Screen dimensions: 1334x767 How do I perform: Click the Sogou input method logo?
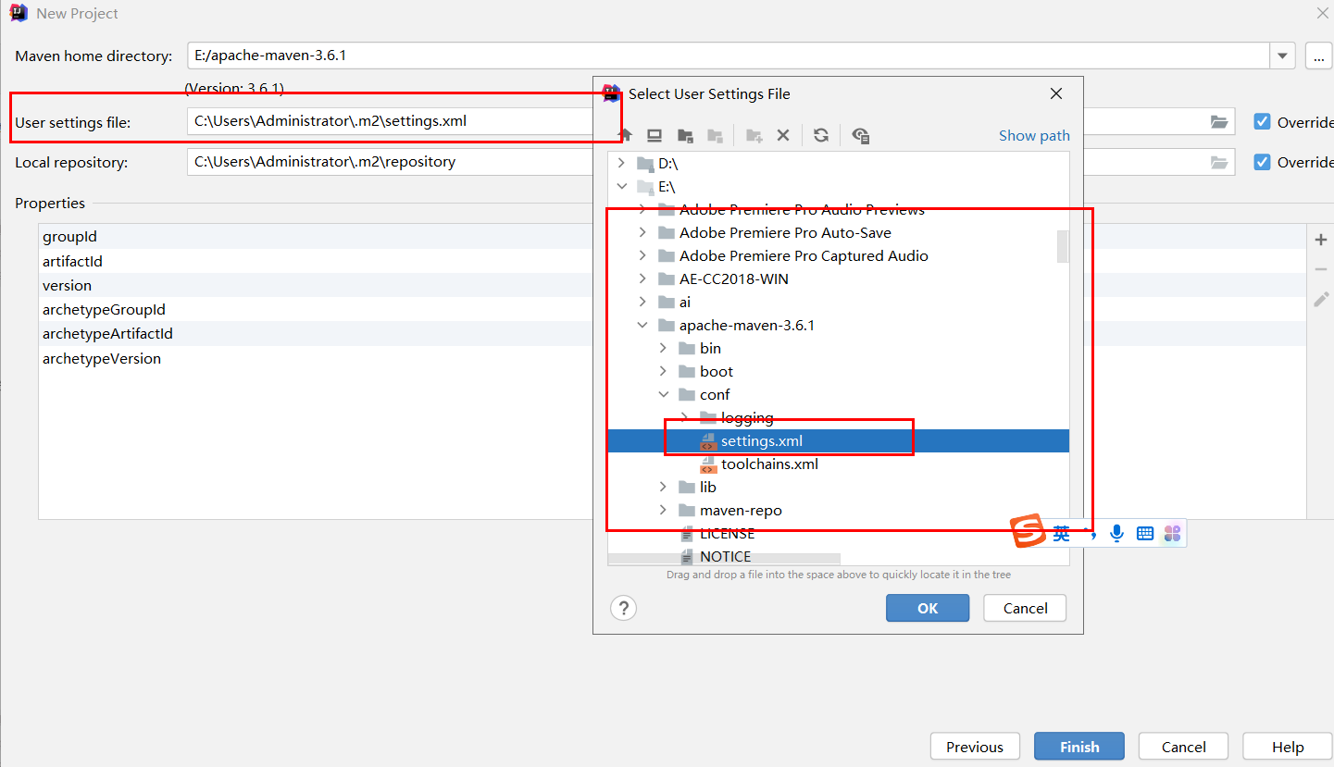(x=1029, y=532)
